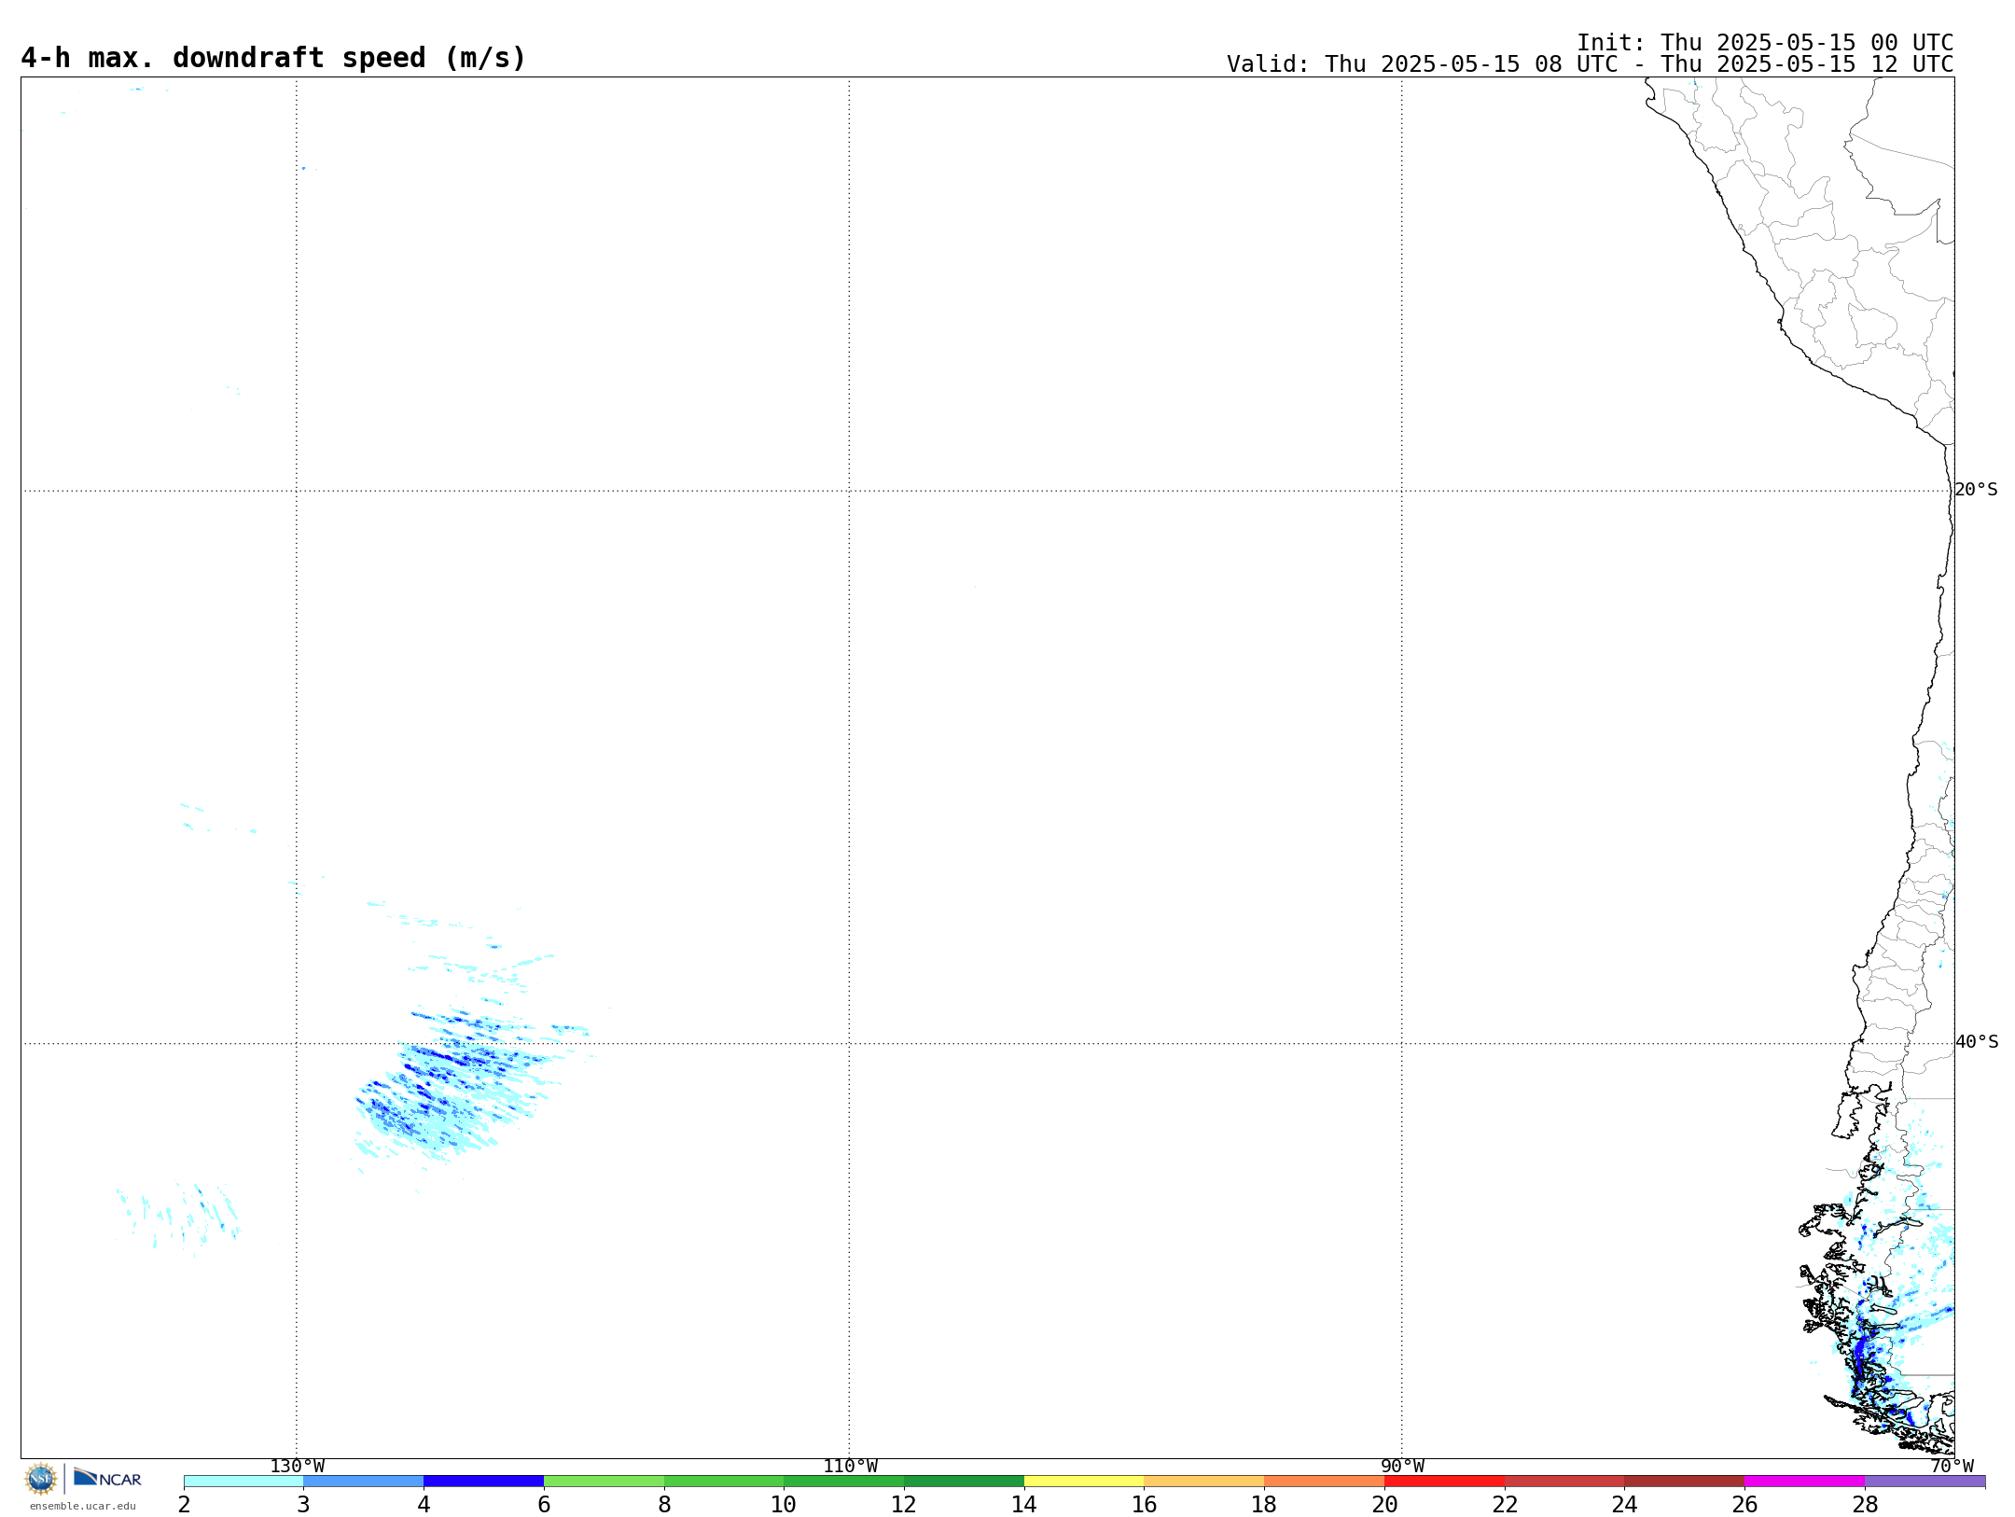Click the dark blue 4-6 colorbar segment
Viewport: 2015px width, 1517px height.
click(483, 1482)
